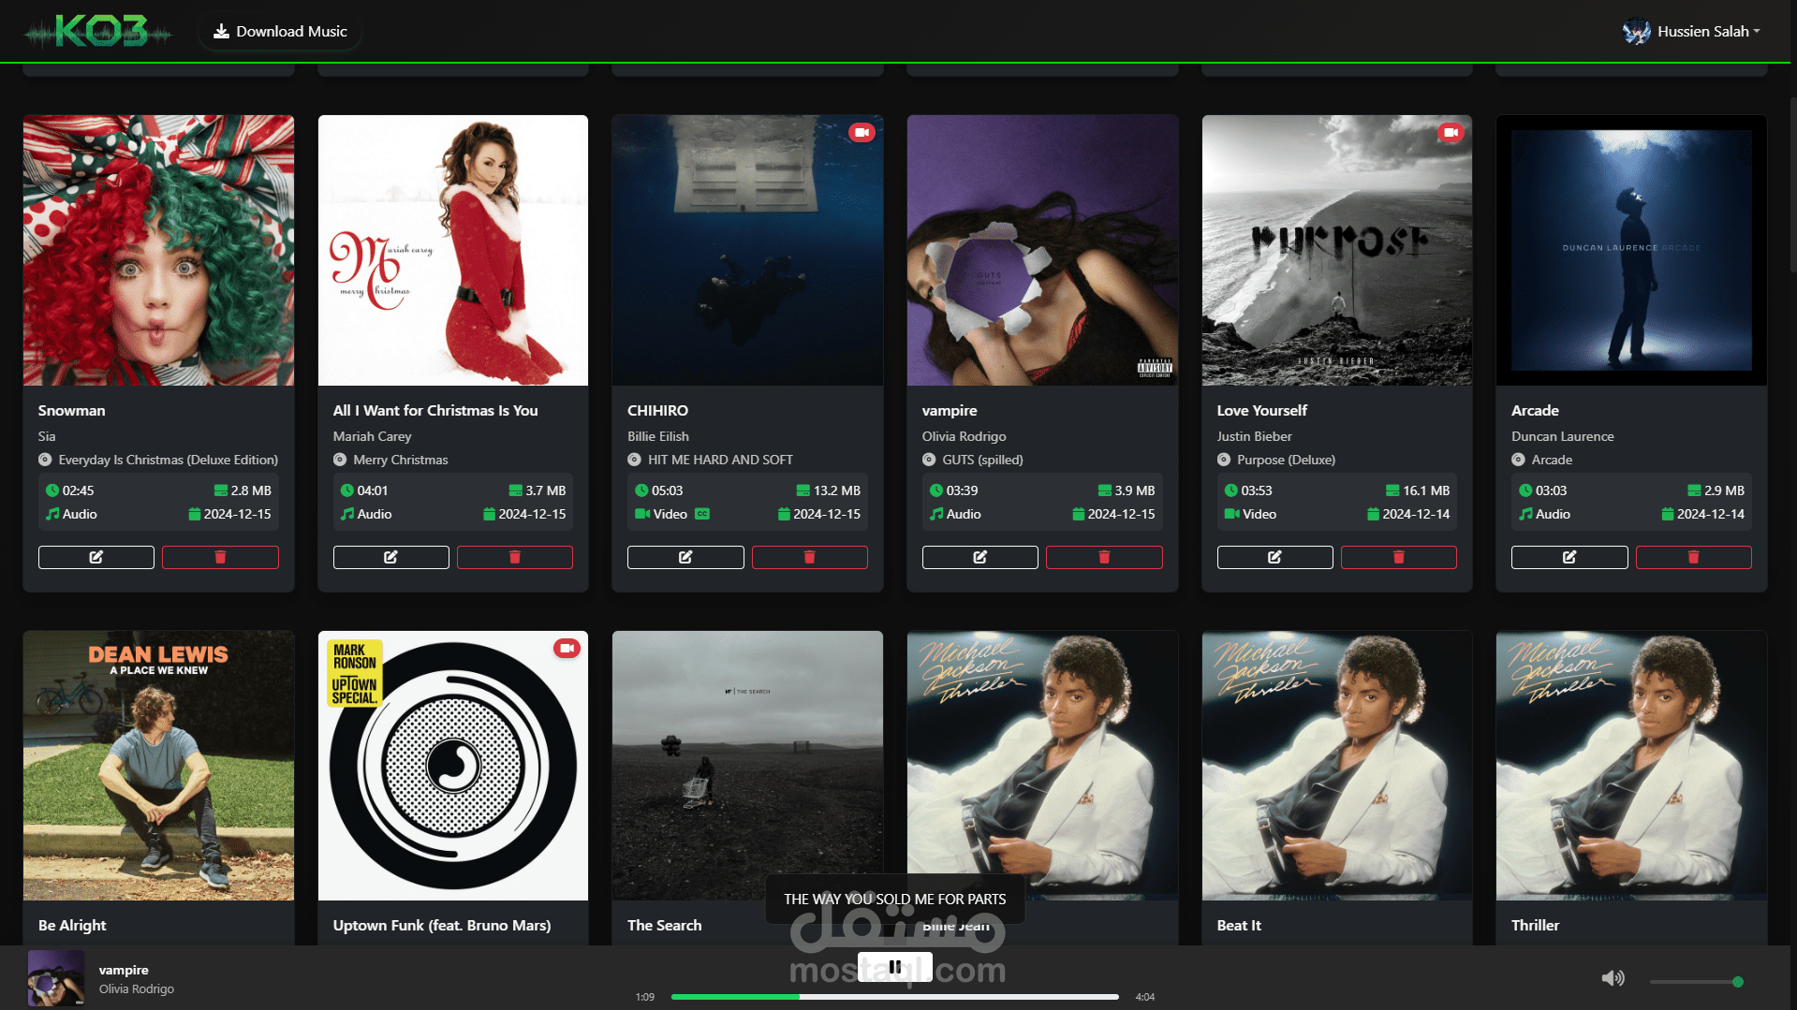Edit the vampire track card

pos(980,557)
